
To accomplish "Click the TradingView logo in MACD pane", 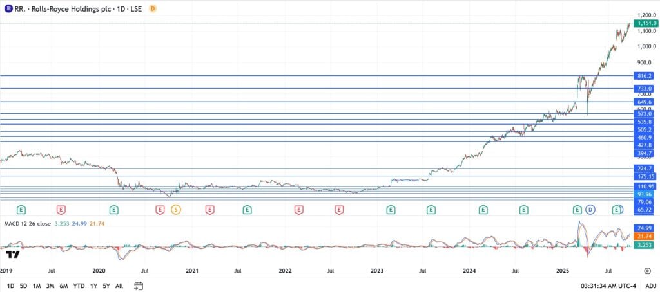I will coord(13,254).
